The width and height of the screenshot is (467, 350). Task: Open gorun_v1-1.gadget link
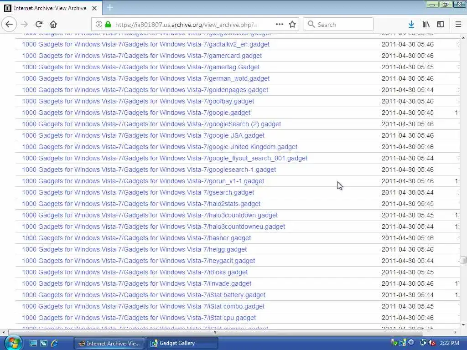(143, 181)
